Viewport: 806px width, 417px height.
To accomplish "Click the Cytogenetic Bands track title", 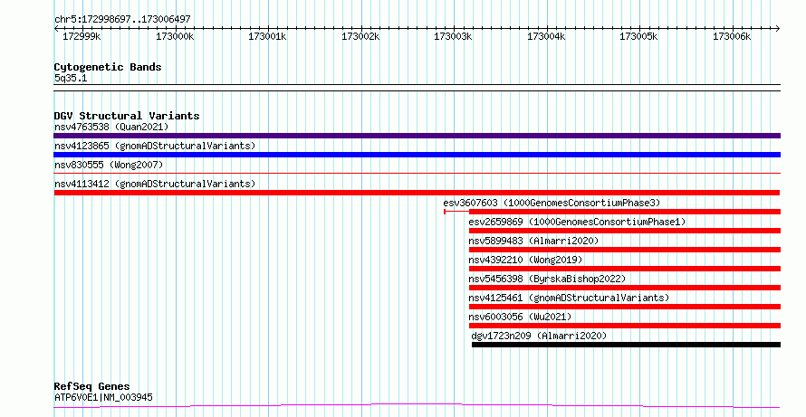I will [x=108, y=67].
